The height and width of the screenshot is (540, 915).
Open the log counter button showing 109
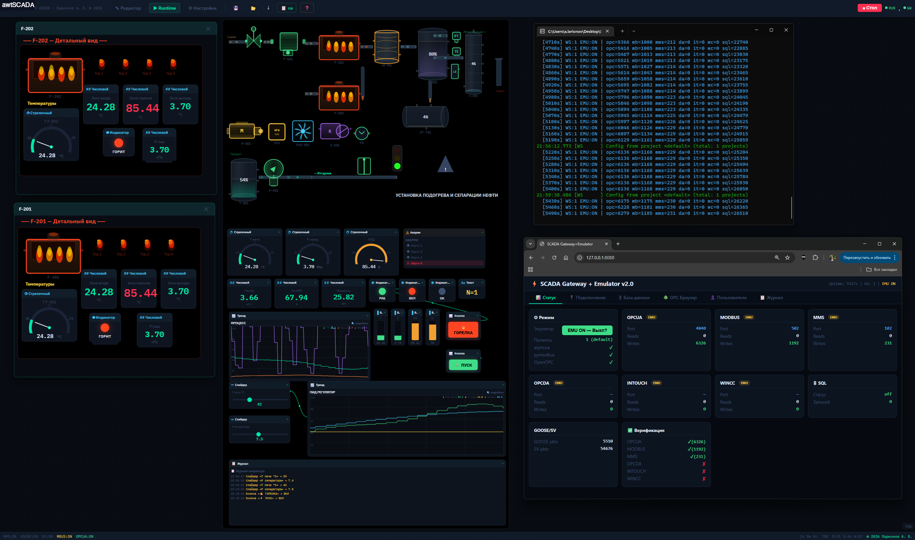click(x=287, y=8)
